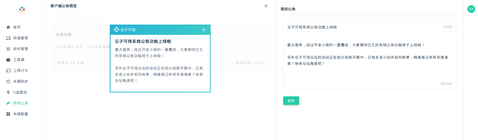Image resolution: width=478 pixels, height=140 pixels.
Task: Close the 客户端公告预览 panel
Action: tap(266, 6)
